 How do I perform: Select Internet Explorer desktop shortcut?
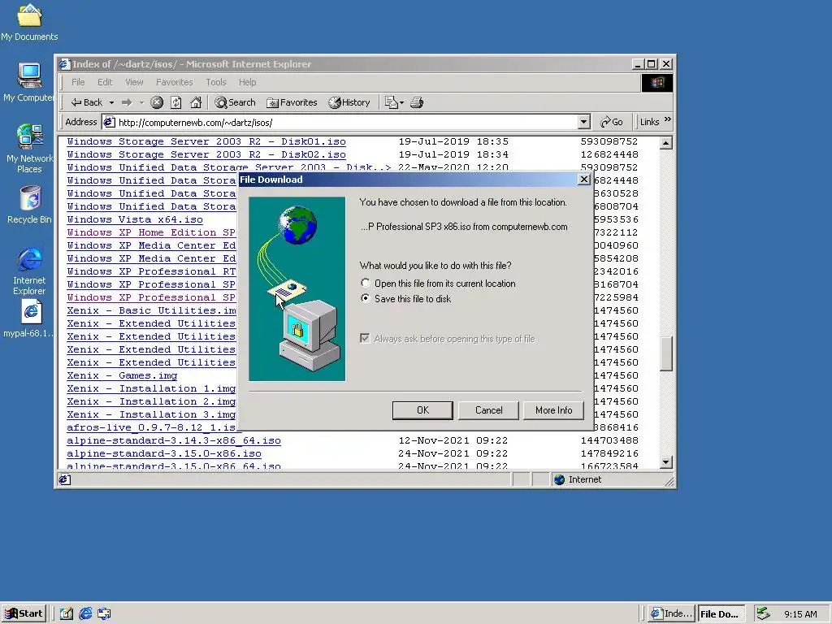[x=30, y=271]
